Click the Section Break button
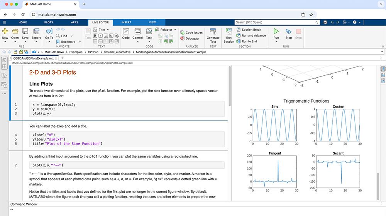Image resolution: width=386 pixels, height=216 pixels. click(251, 30)
